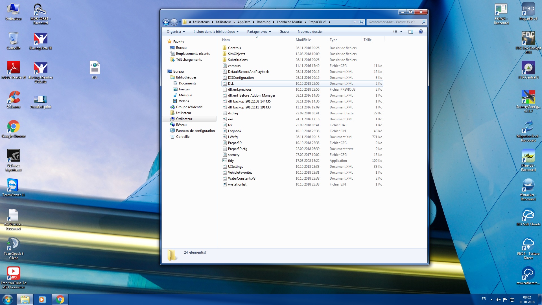Show the preview pane in Explorer
This screenshot has width=542, height=305.
[x=411, y=32]
